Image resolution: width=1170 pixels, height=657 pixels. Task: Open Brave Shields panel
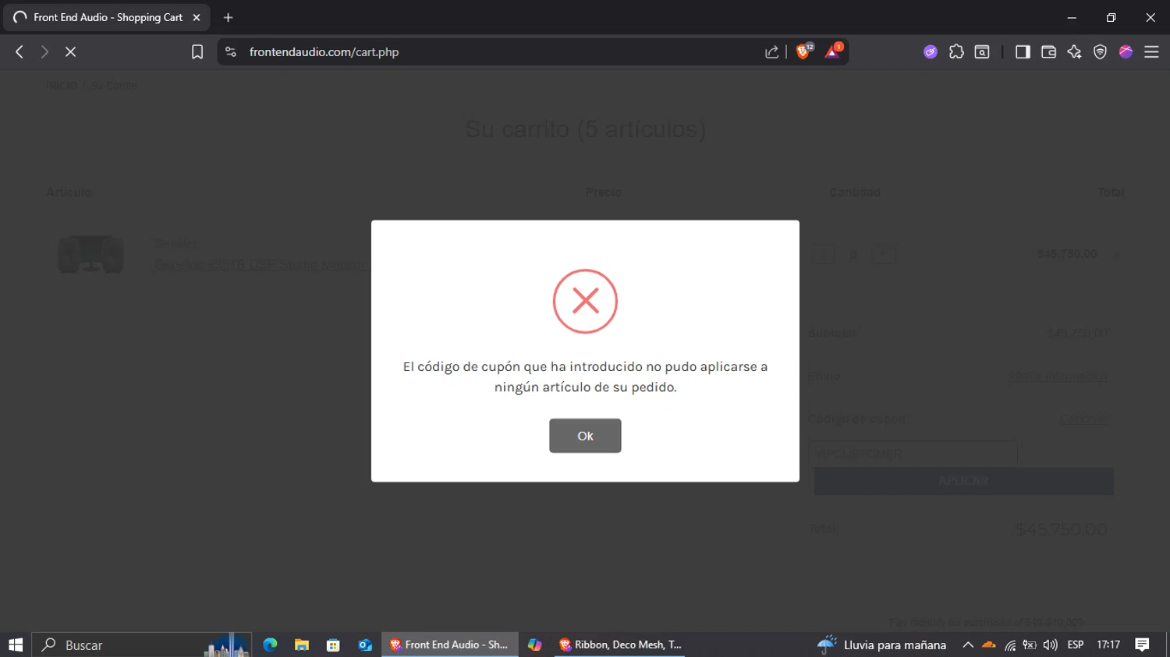(803, 51)
